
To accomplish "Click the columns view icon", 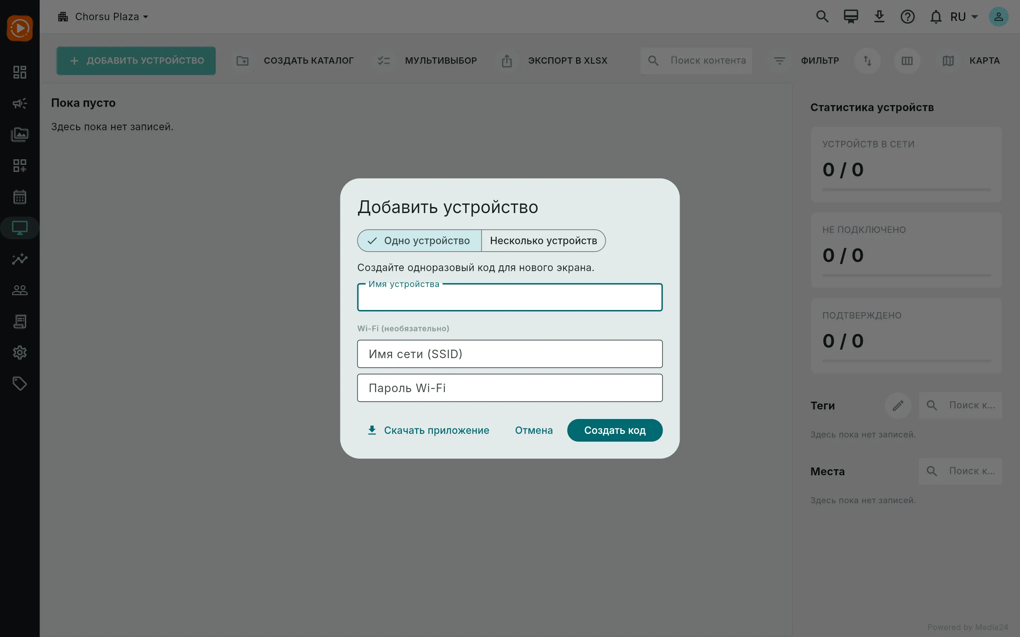I will click(x=907, y=61).
